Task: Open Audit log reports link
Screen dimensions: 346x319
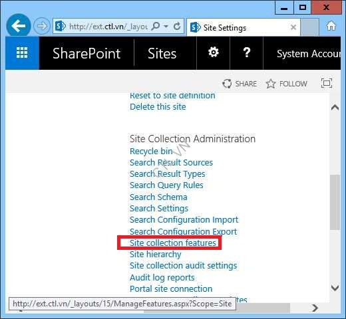Action: (162, 278)
